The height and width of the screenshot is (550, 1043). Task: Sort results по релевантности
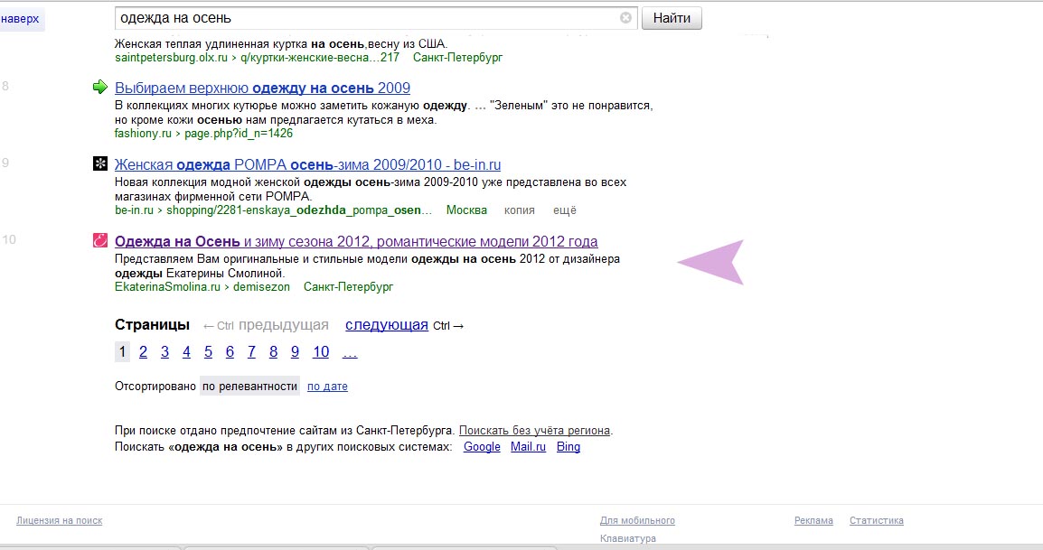coord(249,387)
